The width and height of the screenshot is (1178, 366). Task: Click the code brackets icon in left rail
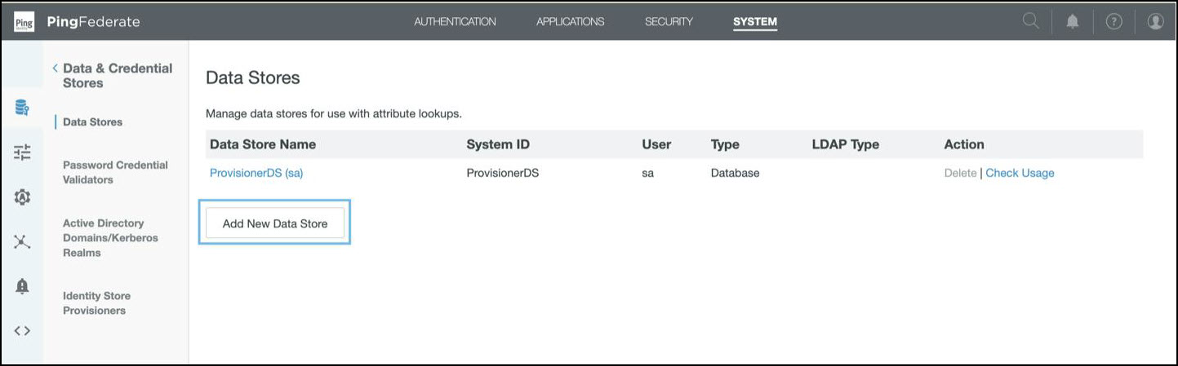[x=22, y=331]
